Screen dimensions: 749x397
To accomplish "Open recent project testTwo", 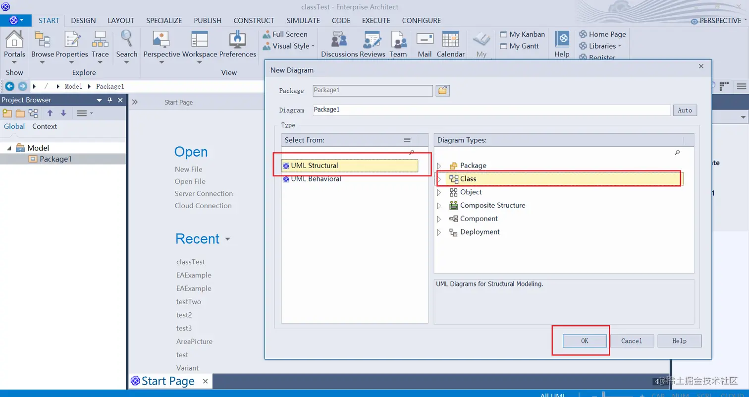I will pyautogui.click(x=189, y=302).
